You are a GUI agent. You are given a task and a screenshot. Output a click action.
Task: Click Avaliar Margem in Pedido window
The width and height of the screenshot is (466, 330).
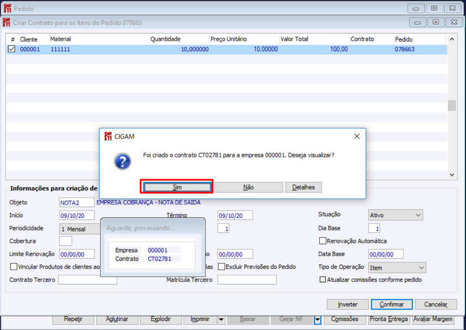click(433, 320)
